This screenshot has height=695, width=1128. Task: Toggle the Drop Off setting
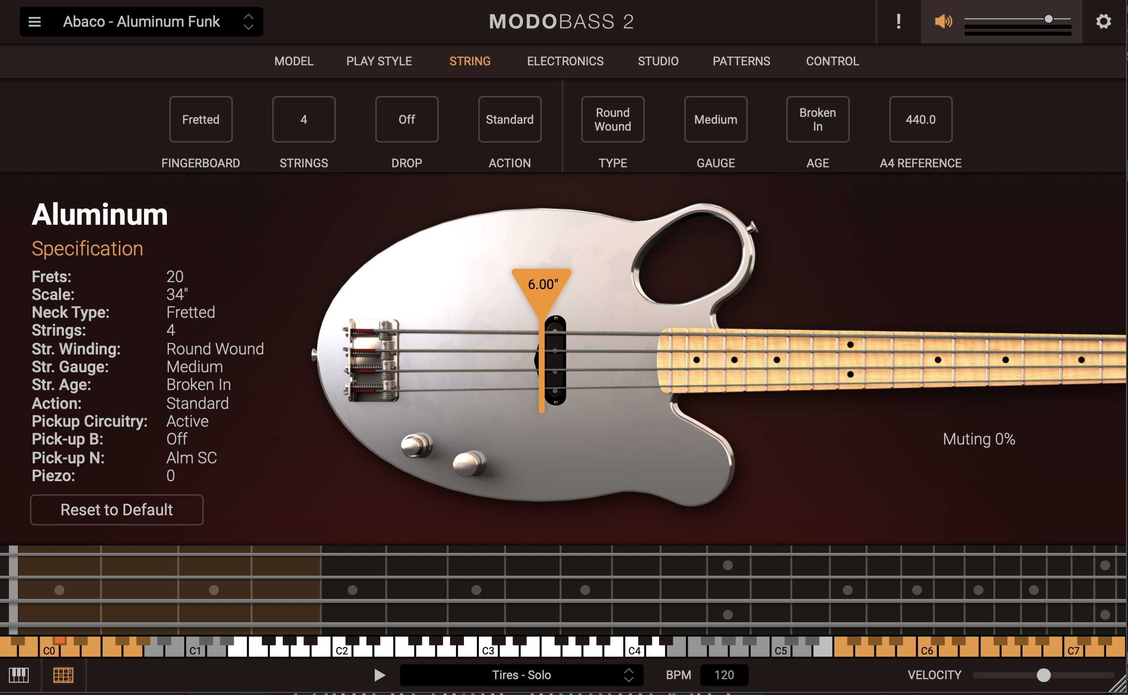tap(407, 119)
